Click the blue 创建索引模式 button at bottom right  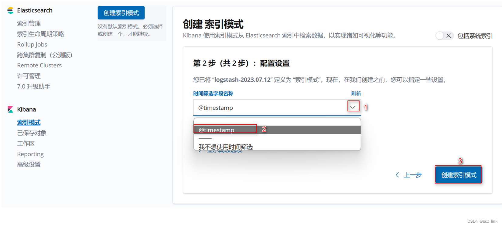(459, 175)
